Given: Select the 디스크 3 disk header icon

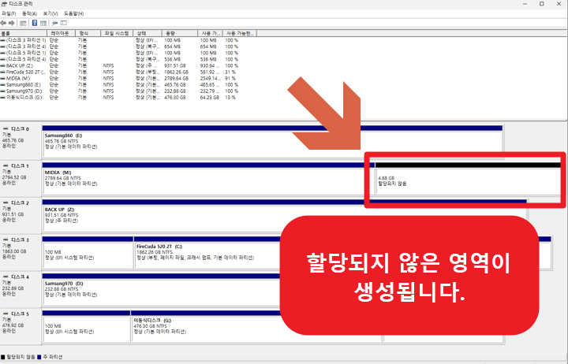Looking at the screenshot, I should [x=6, y=240].
